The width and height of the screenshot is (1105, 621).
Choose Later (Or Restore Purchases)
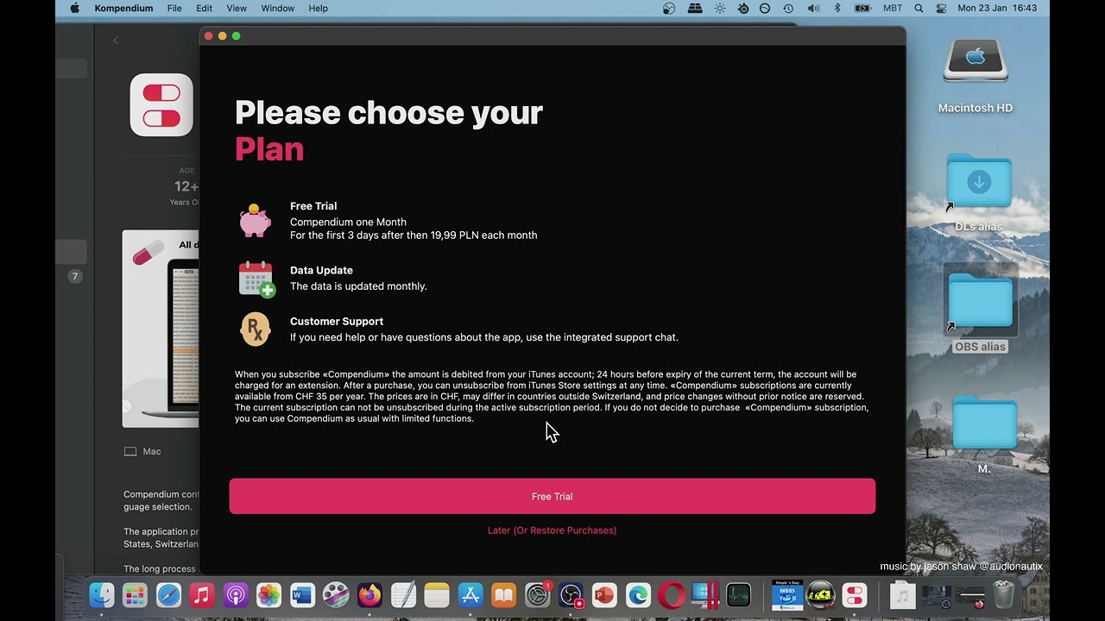[552, 530]
